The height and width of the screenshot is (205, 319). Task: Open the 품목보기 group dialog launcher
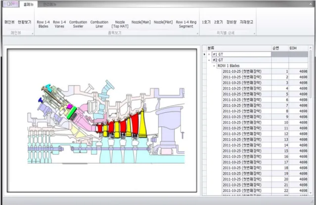[197, 33]
